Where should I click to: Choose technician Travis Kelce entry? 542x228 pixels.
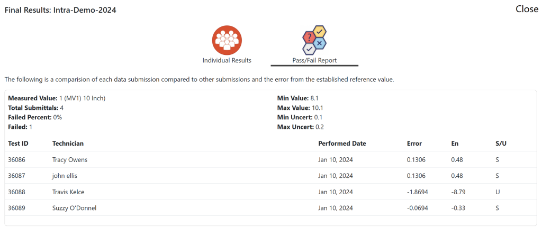[68, 192]
